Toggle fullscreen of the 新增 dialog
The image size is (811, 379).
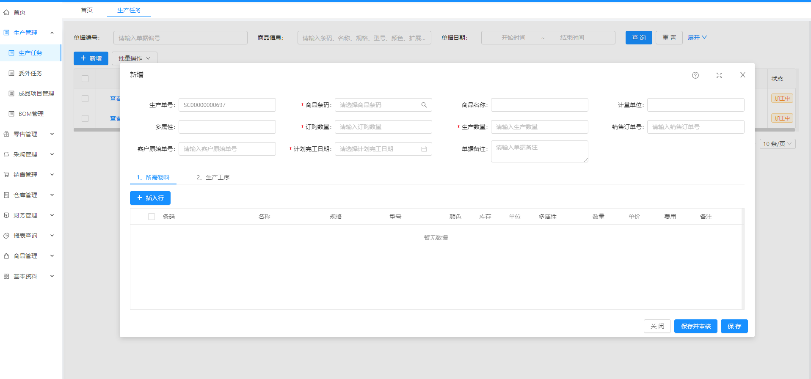719,75
